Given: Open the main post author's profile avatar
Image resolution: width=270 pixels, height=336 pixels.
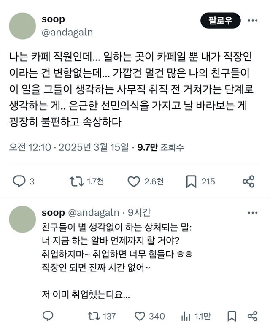Looking at the screenshot, I should (22, 26).
